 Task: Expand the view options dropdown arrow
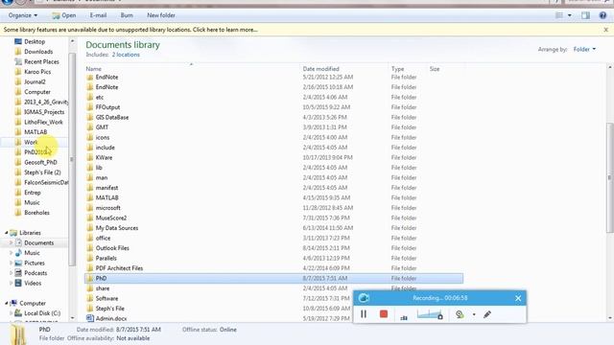pyautogui.click(x=569, y=15)
